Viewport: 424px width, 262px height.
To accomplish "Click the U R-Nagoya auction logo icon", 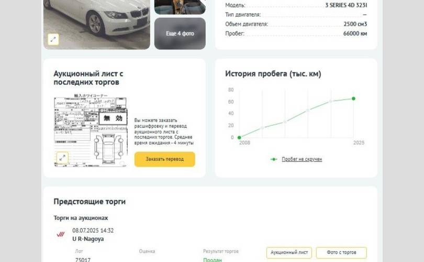I will tap(61, 234).
